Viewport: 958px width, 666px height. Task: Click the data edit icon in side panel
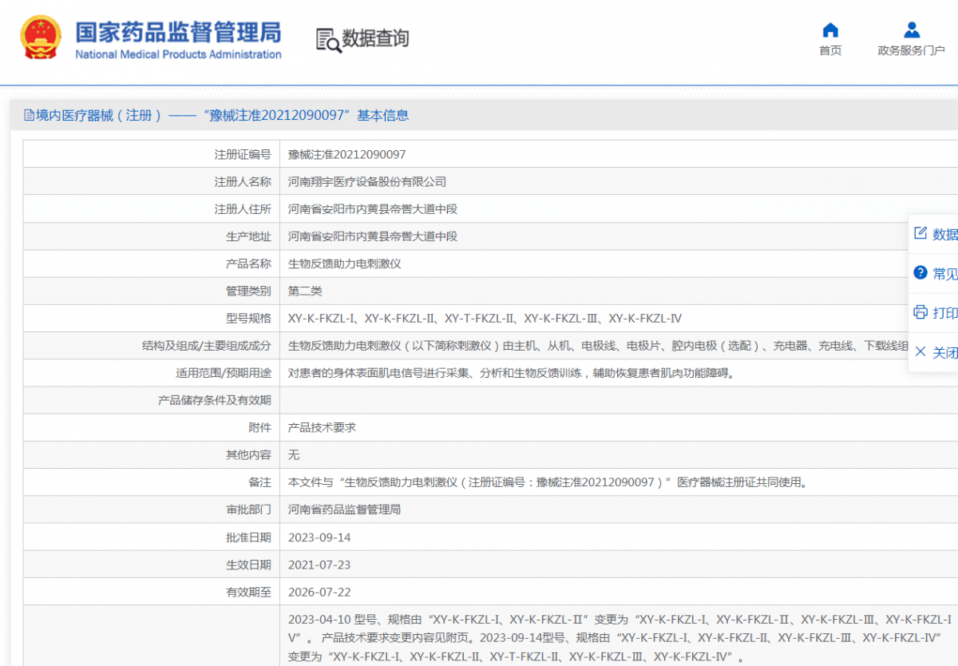coord(920,233)
